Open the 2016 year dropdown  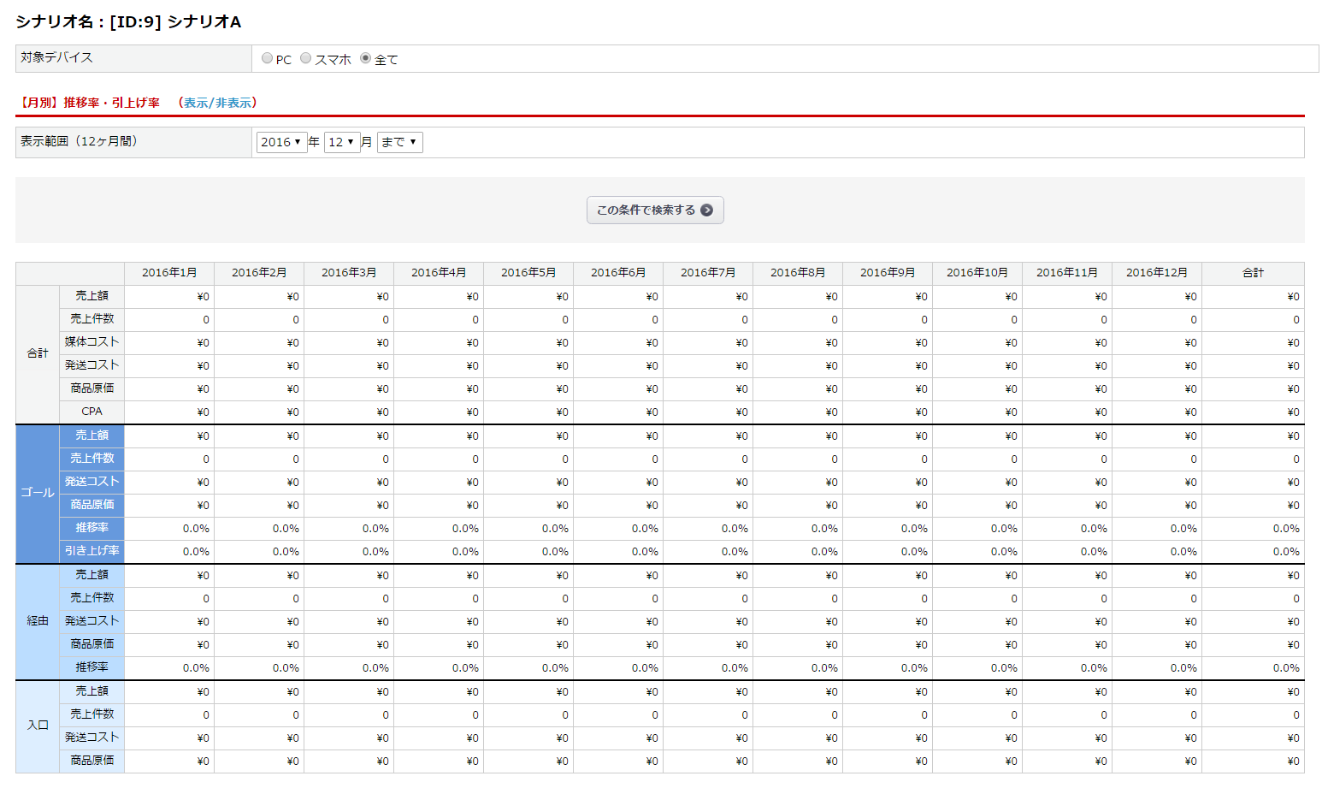(x=281, y=142)
